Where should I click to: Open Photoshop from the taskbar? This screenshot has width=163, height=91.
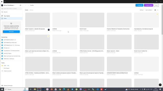coord(43,89)
